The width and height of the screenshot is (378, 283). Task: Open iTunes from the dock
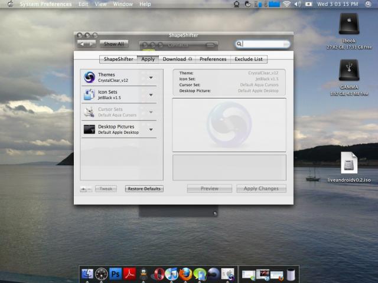[171, 274]
